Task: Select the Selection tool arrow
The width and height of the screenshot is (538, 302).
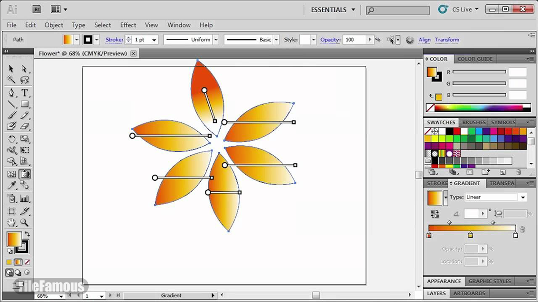Action: pyautogui.click(x=11, y=69)
